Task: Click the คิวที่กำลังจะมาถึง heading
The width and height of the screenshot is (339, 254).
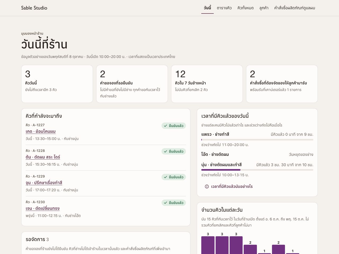Action: click(44, 116)
